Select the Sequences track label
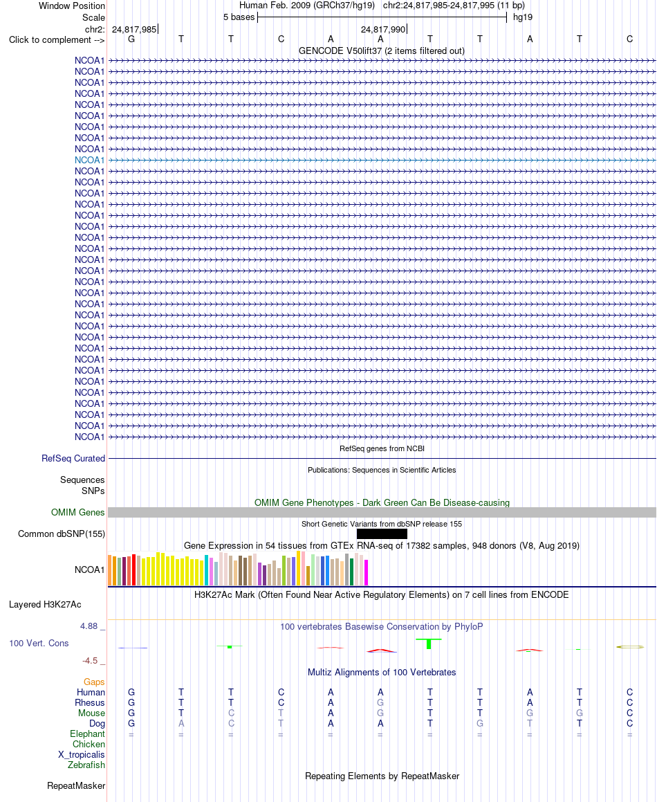This screenshot has width=657, height=802. click(82, 480)
